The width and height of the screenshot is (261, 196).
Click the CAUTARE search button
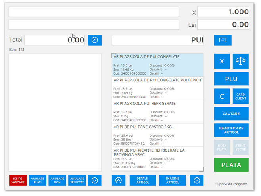[x=231, y=114]
